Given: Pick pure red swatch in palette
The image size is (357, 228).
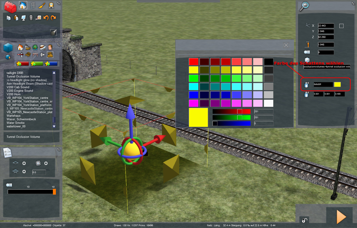Looking at the screenshot, I should click(x=194, y=62).
